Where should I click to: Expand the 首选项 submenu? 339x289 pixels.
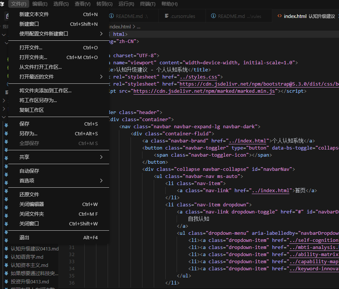click(58, 180)
